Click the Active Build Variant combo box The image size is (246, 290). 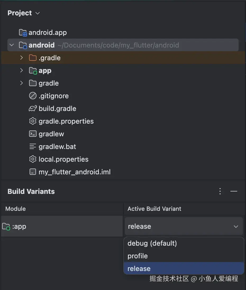[x=184, y=226]
